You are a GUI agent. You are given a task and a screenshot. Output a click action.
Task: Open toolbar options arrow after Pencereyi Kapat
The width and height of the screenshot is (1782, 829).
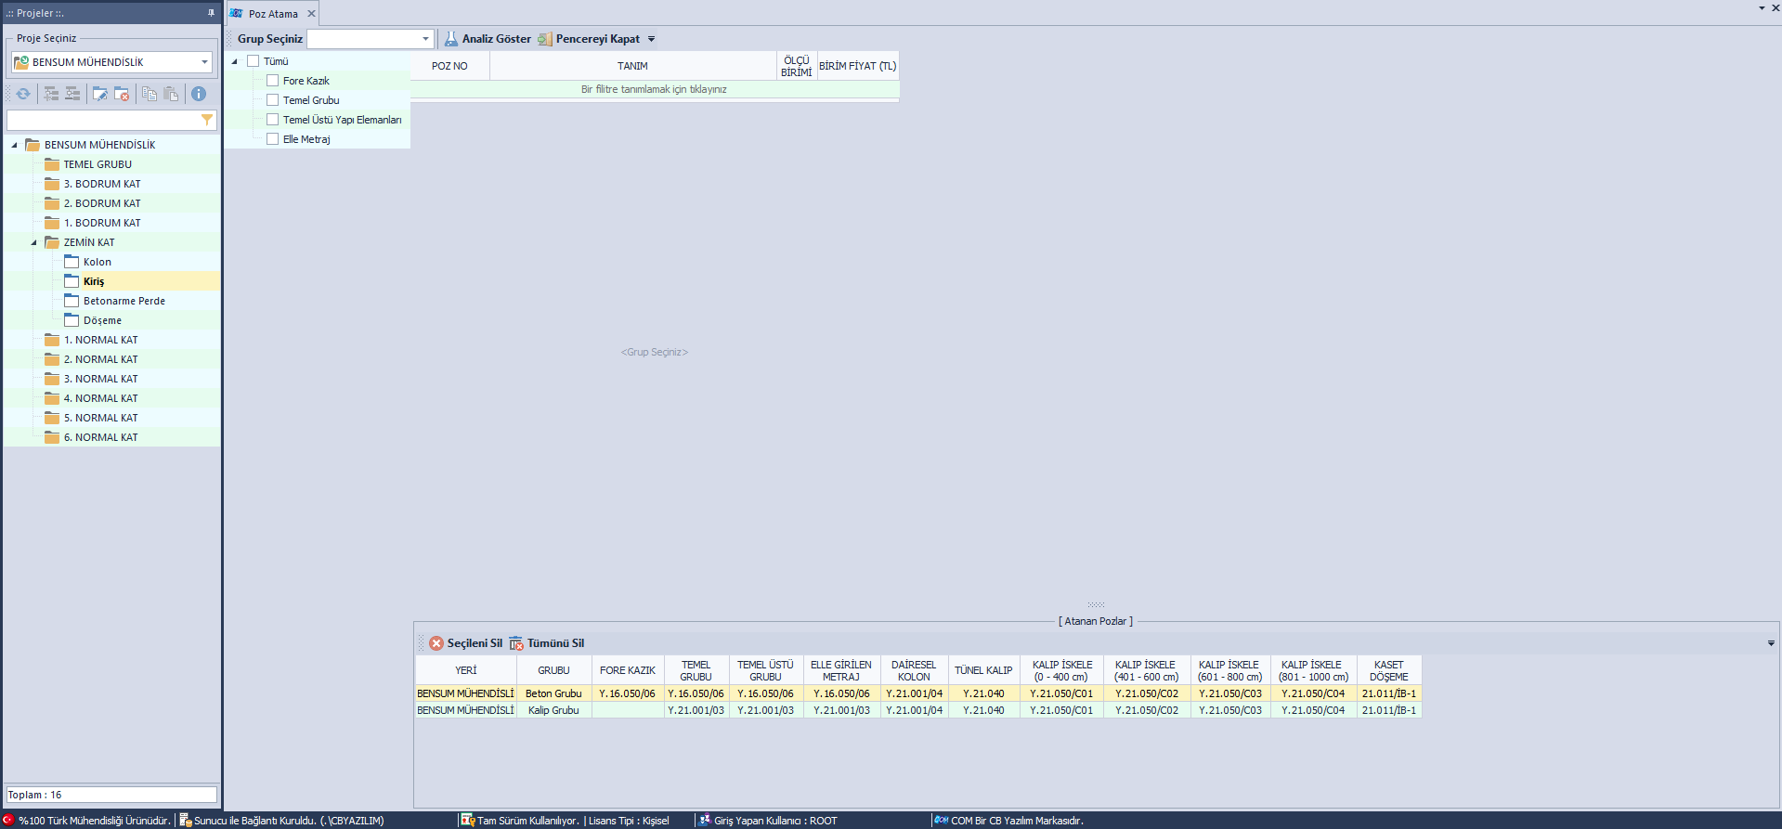click(x=651, y=39)
